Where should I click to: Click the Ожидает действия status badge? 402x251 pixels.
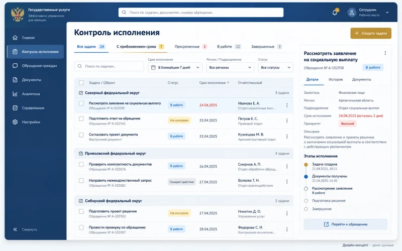coord(182,182)
